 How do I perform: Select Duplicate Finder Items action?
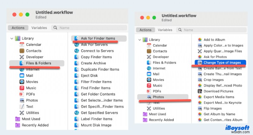(100, 69)
